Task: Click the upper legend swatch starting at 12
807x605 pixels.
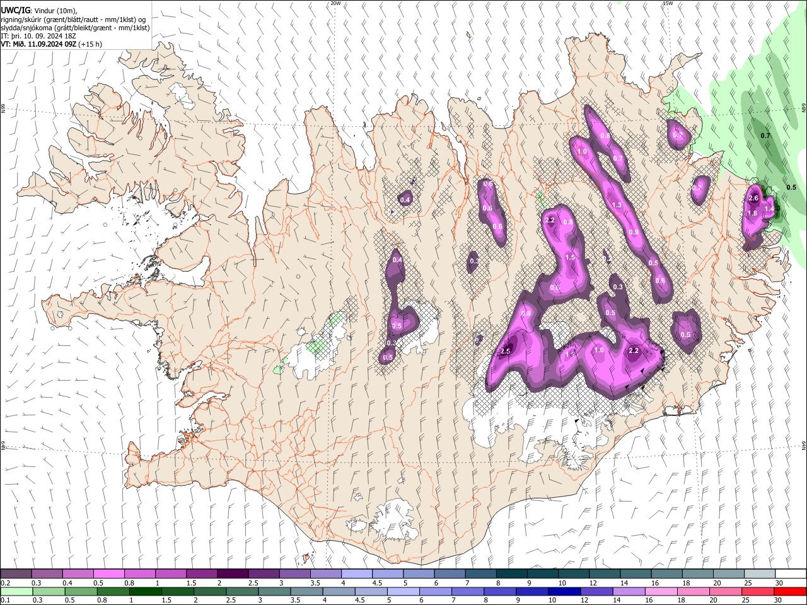Action: point(605,574)
